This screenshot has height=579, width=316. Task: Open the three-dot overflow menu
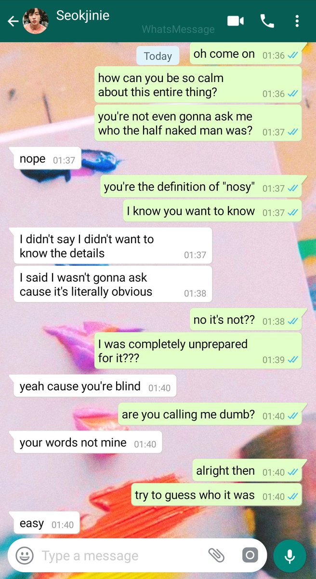click(x=297, y=21)
